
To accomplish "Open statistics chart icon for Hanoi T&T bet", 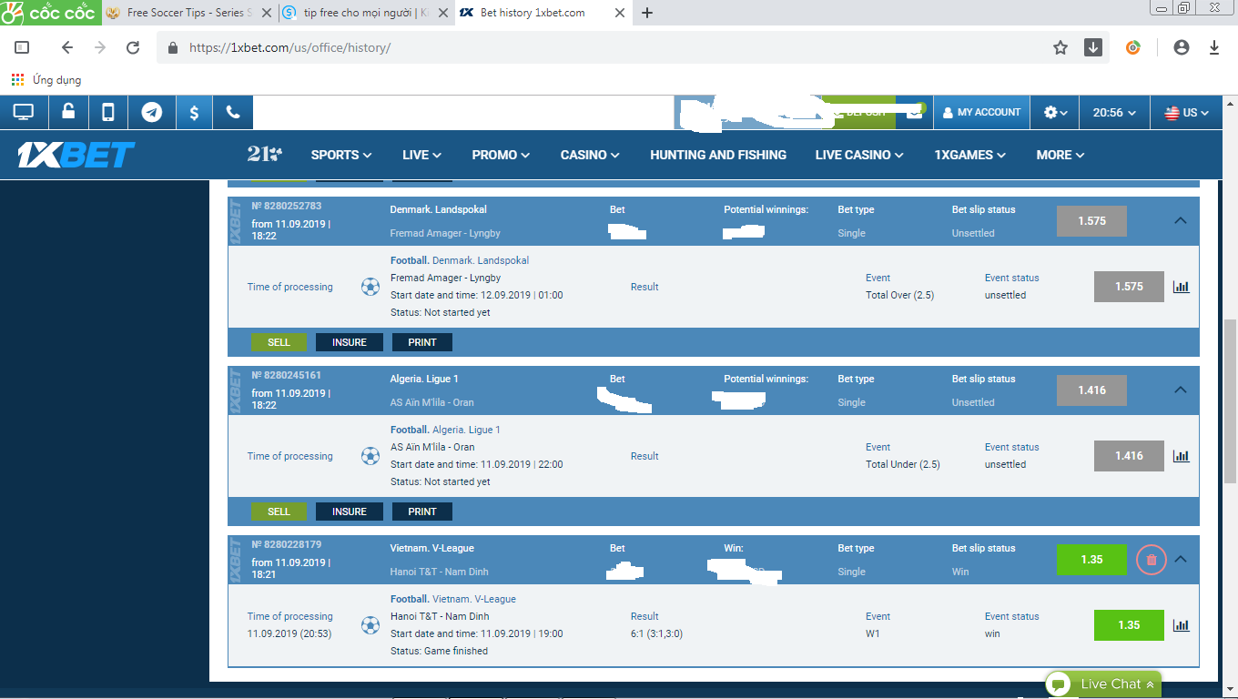I will tap(1182, 625).
